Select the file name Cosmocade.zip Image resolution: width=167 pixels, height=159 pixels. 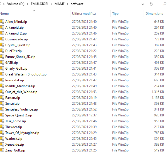[x=16, y=39]
